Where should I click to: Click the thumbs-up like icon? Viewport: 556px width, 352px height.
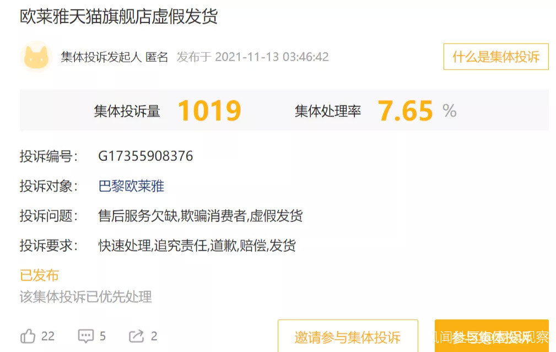[x=28, y=335]
